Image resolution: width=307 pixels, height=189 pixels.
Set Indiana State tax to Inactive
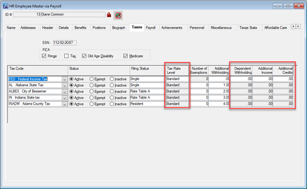coord(112,98)
